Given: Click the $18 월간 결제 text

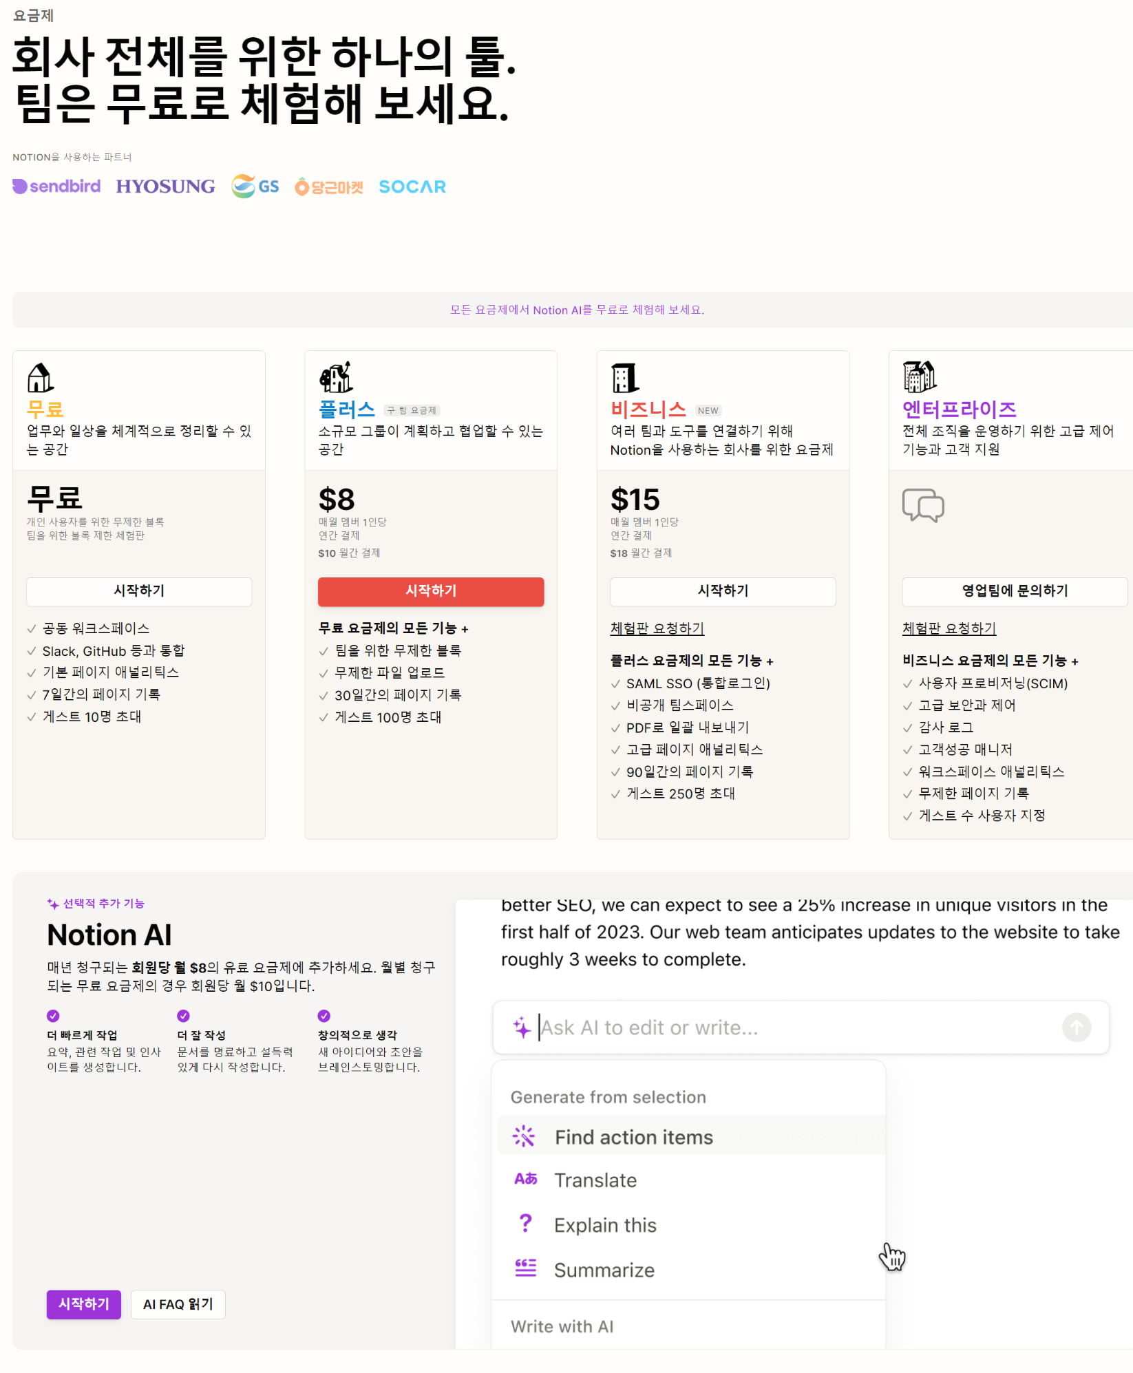Looking at the screenshot, I should (641, 553).
